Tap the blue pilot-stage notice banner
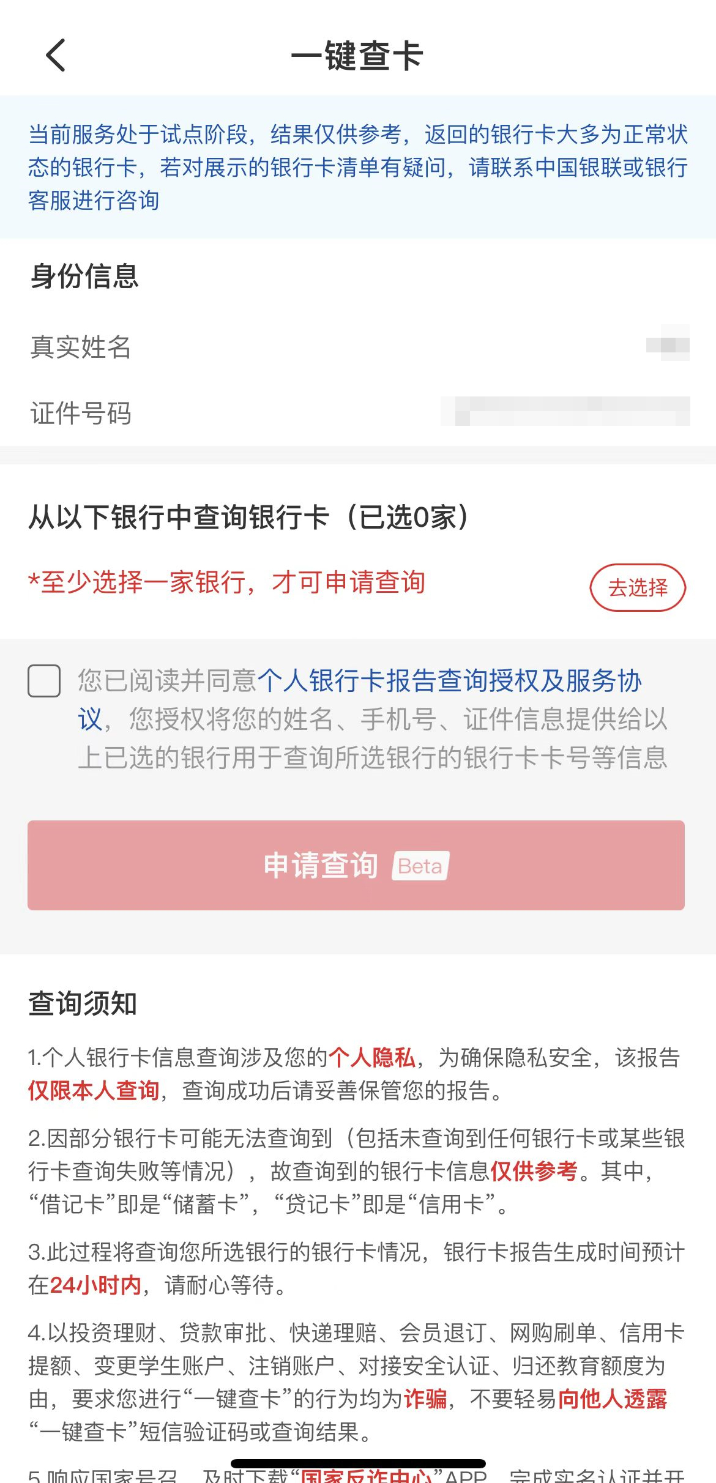716x1483 pixels. coord(357,166)
